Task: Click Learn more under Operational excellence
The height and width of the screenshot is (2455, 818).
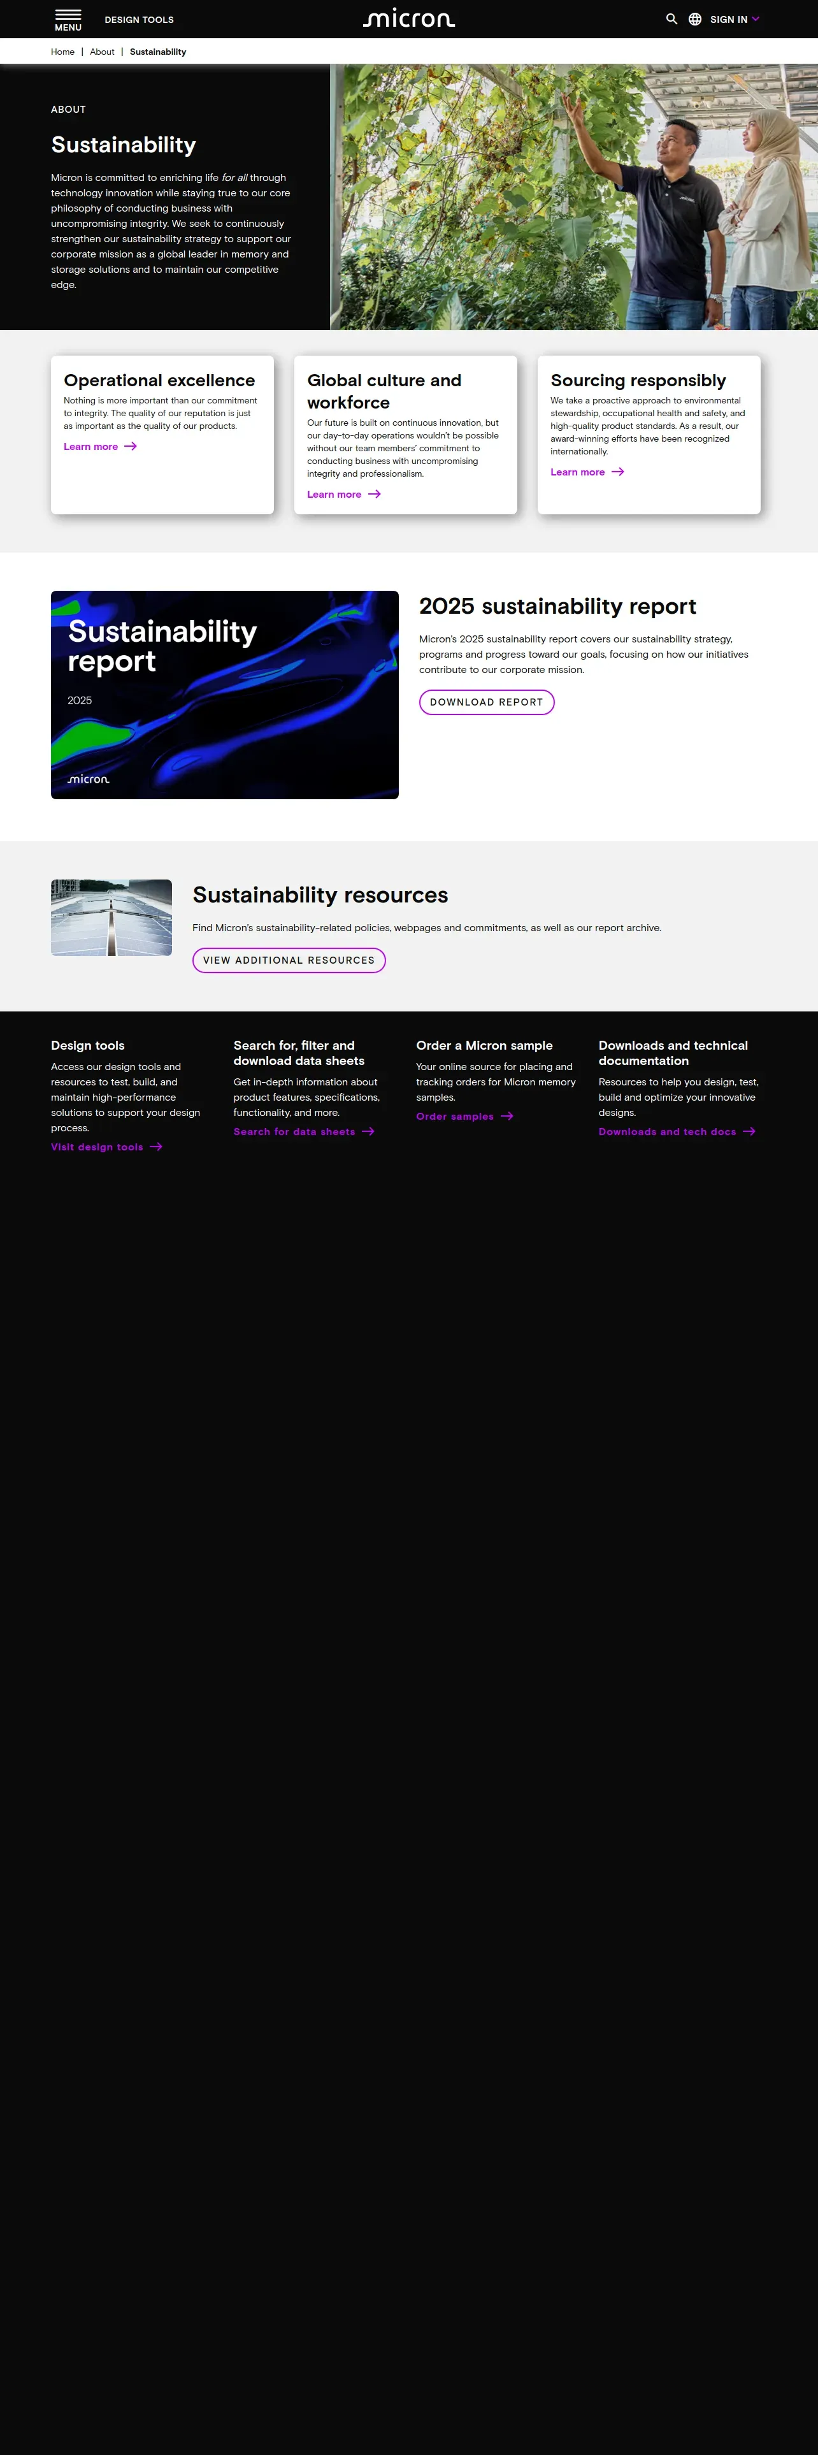Action: point(100,446)
